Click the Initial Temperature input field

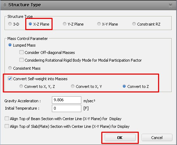click(x=67, y=108)
